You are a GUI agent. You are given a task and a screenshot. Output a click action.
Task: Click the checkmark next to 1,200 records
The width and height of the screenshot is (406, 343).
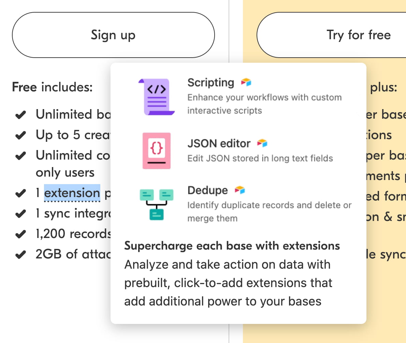pos(21,235)
